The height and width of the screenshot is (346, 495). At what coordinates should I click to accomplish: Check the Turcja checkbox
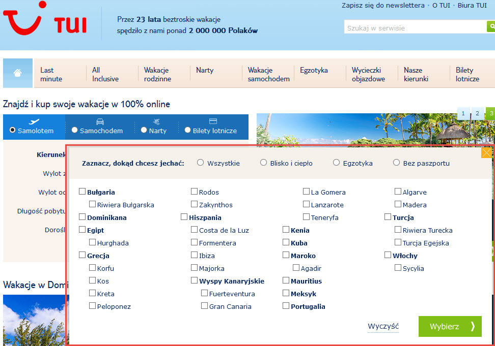tap(388, 216)
